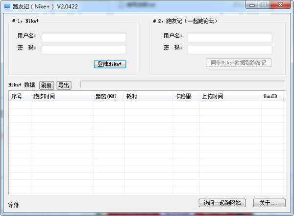
Task: Sort by 耗时 column header
Action: pos(148,97)
